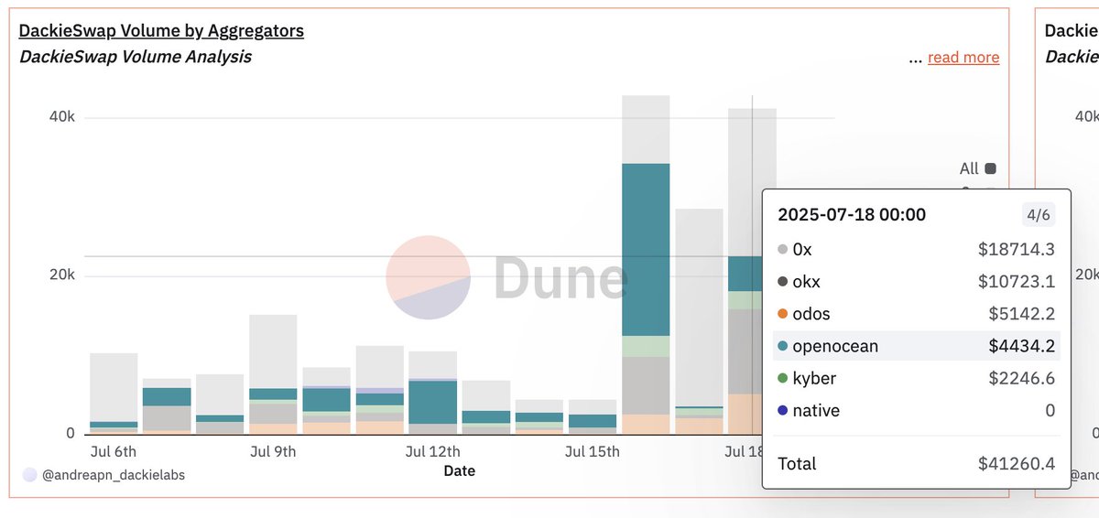Image resolution: width=1099 pixels, height=518 pixels.
Task: Click the tallest teal openocean bar segment
Action: (x=646, y=250)
